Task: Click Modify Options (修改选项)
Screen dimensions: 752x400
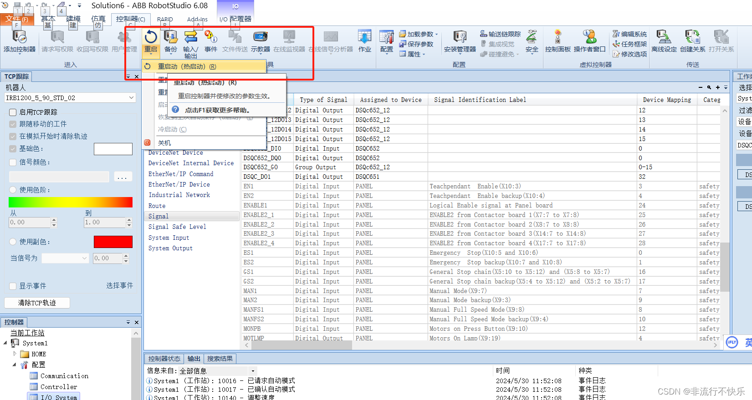Action: (630, 54)
